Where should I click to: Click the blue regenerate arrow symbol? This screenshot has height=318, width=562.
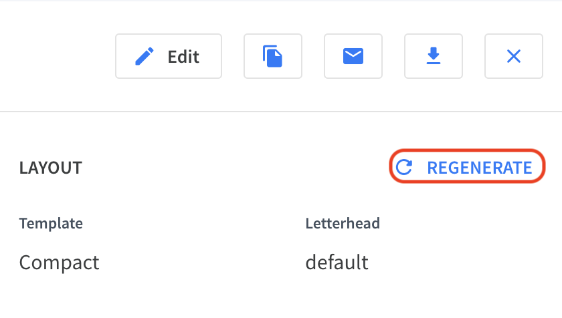[404, 167]
